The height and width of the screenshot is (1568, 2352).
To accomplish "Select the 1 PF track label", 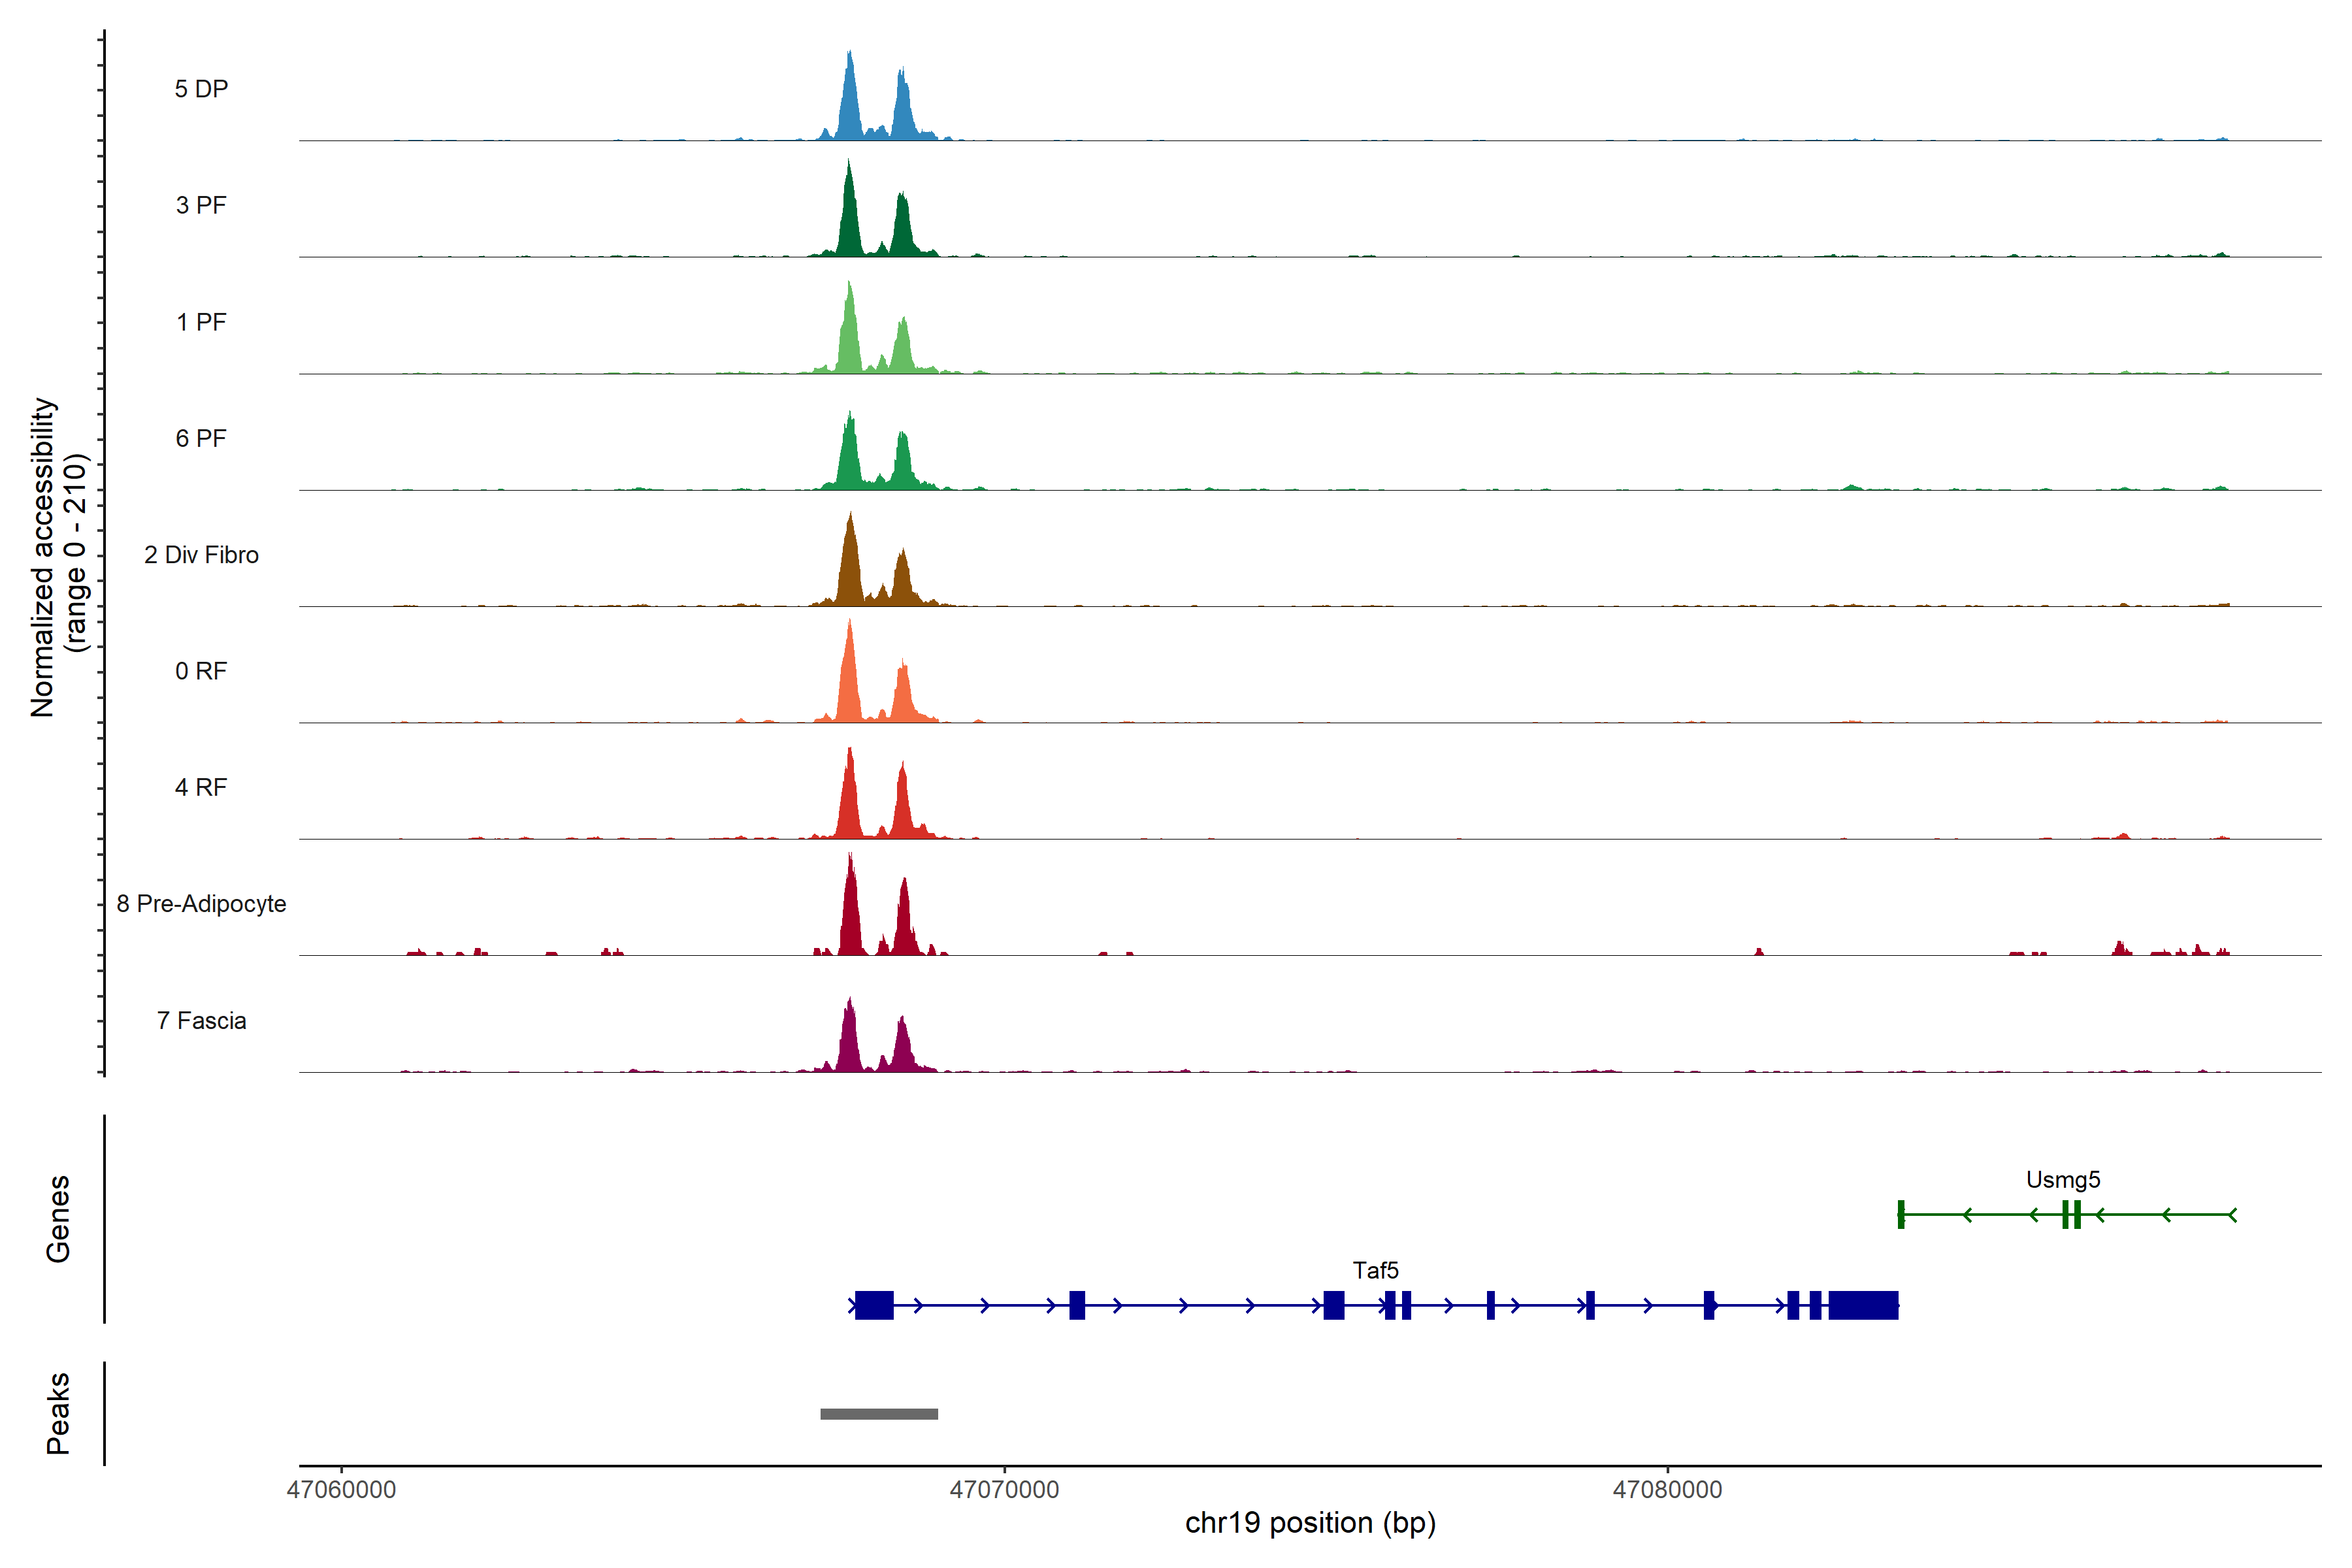I will 201,322.
